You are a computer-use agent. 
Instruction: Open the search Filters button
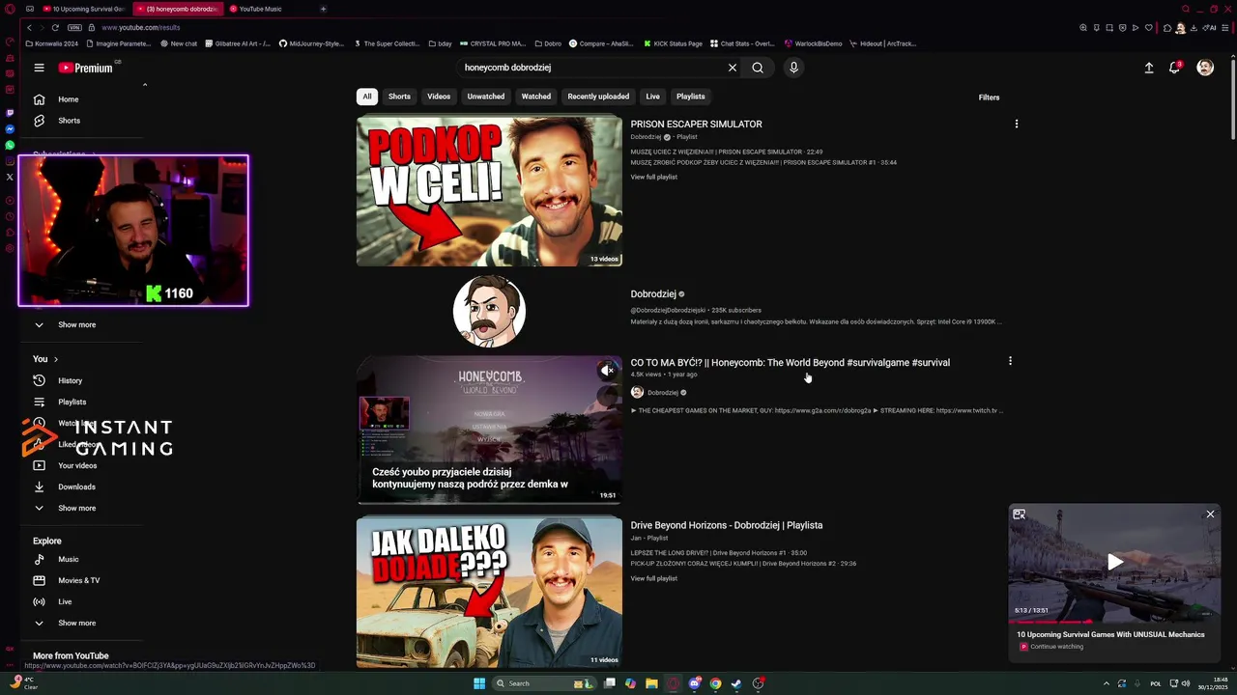click(989, 97)
